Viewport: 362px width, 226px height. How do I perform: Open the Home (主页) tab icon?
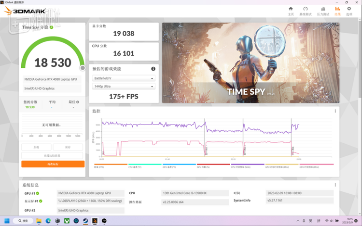pos(291,11)
